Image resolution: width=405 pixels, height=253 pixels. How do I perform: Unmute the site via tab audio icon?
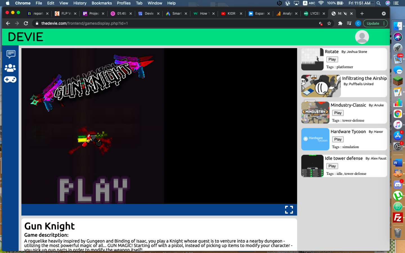pyautogui.click(x=345, y=13)
